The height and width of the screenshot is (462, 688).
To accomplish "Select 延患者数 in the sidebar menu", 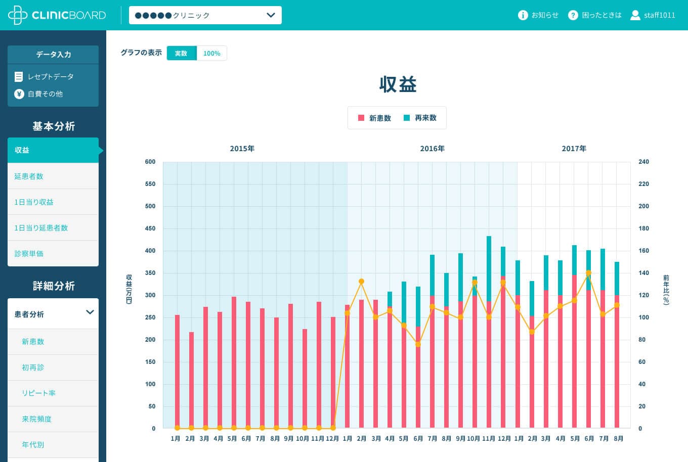I will point(29,176).
